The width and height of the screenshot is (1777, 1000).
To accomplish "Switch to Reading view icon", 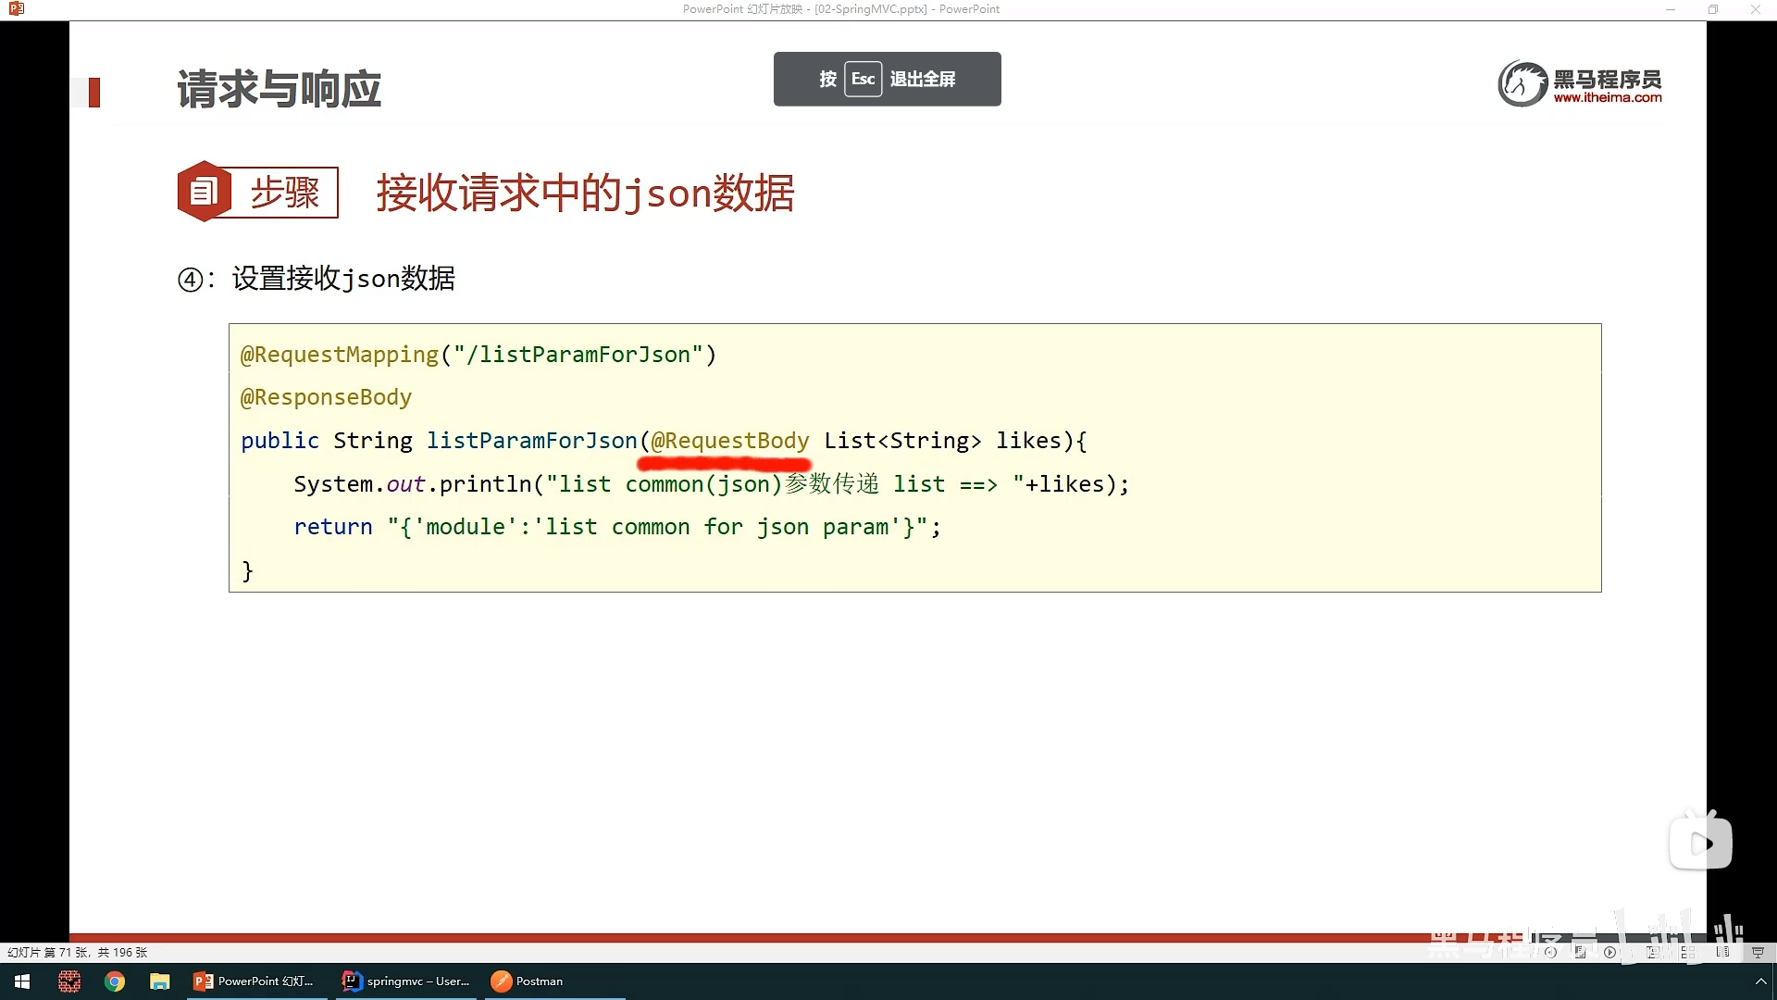I will (x=1722, y=952).
